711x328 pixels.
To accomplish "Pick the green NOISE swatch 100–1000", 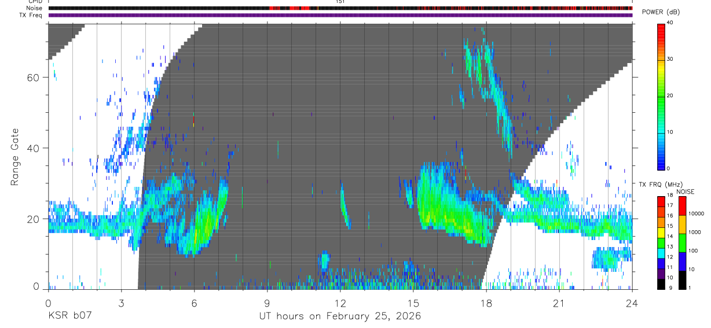I will pos(682,243).
